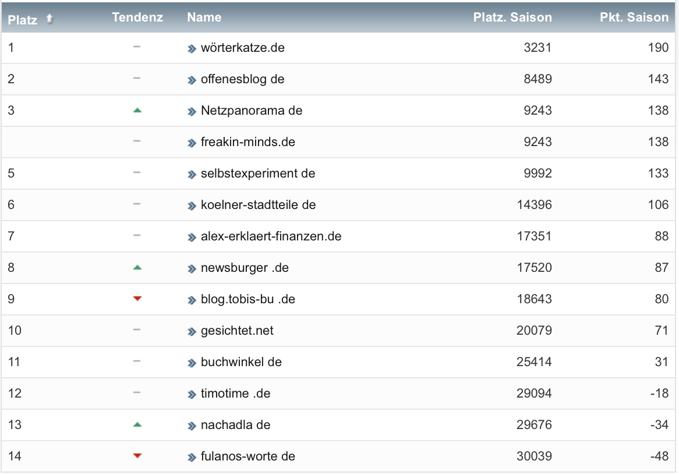
Task: Open the timotime .de link
Action: (x=236, y=394)
